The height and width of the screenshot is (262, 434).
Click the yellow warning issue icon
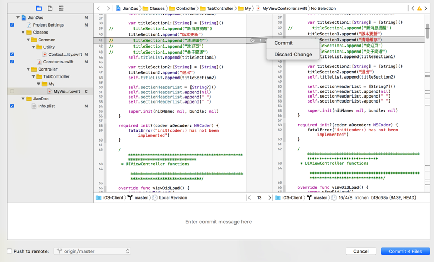click(x=419, y=8)
